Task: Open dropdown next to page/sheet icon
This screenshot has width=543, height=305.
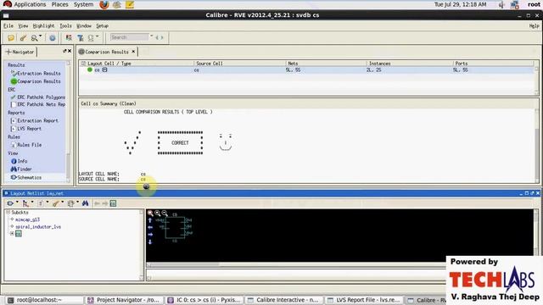Action: tap(48, 202)
